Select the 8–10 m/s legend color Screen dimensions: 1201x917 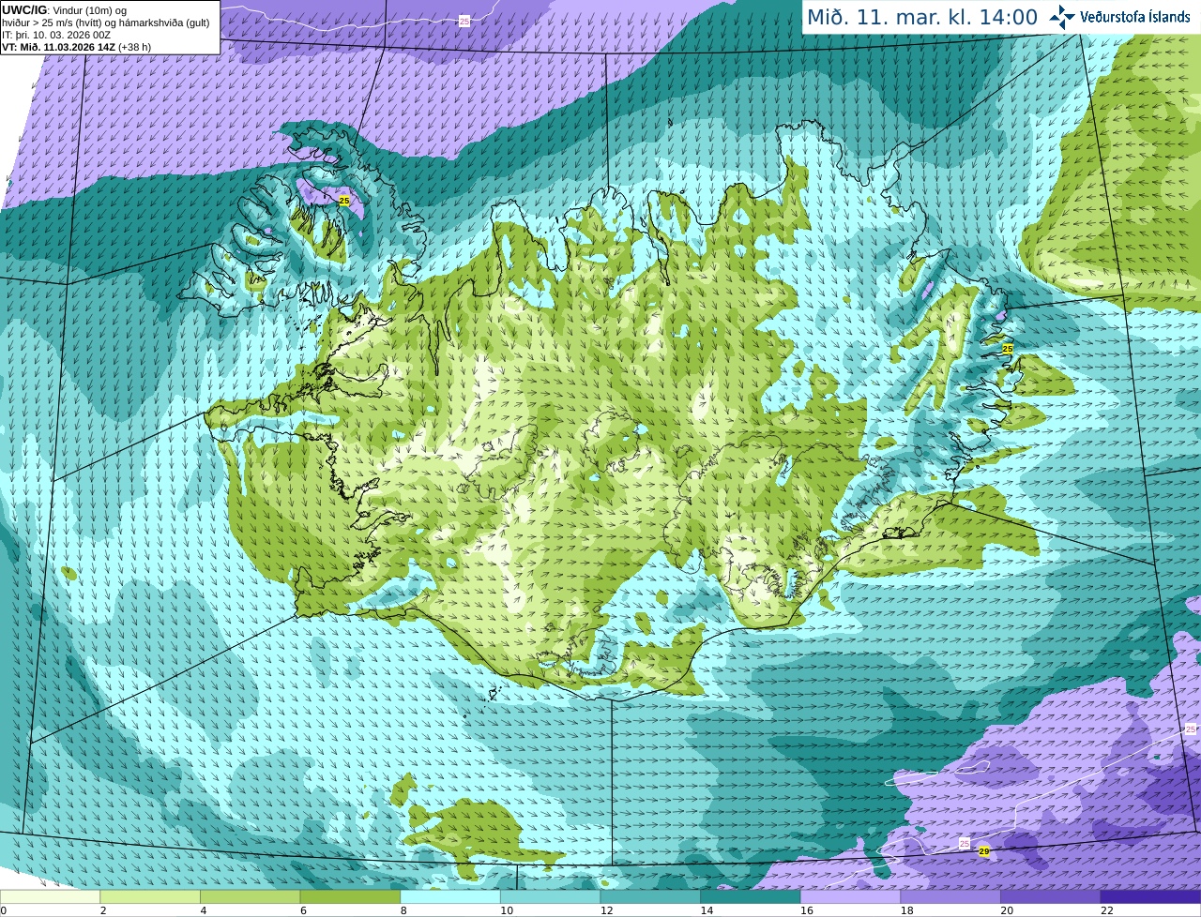(450, 896)
